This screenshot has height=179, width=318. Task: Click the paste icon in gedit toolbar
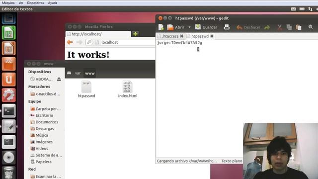299,27
